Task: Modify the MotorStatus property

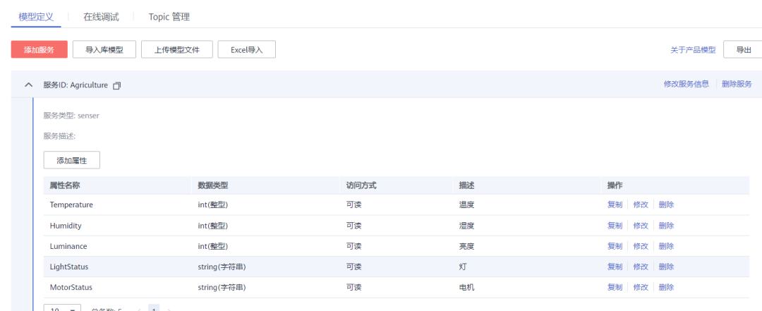Action: [641, 287]
